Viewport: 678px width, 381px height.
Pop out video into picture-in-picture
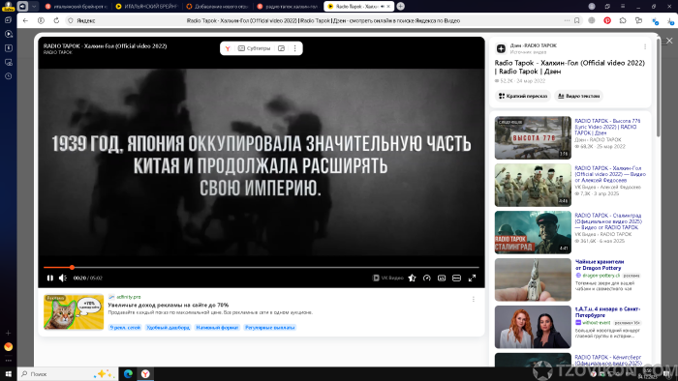(281, 48)
